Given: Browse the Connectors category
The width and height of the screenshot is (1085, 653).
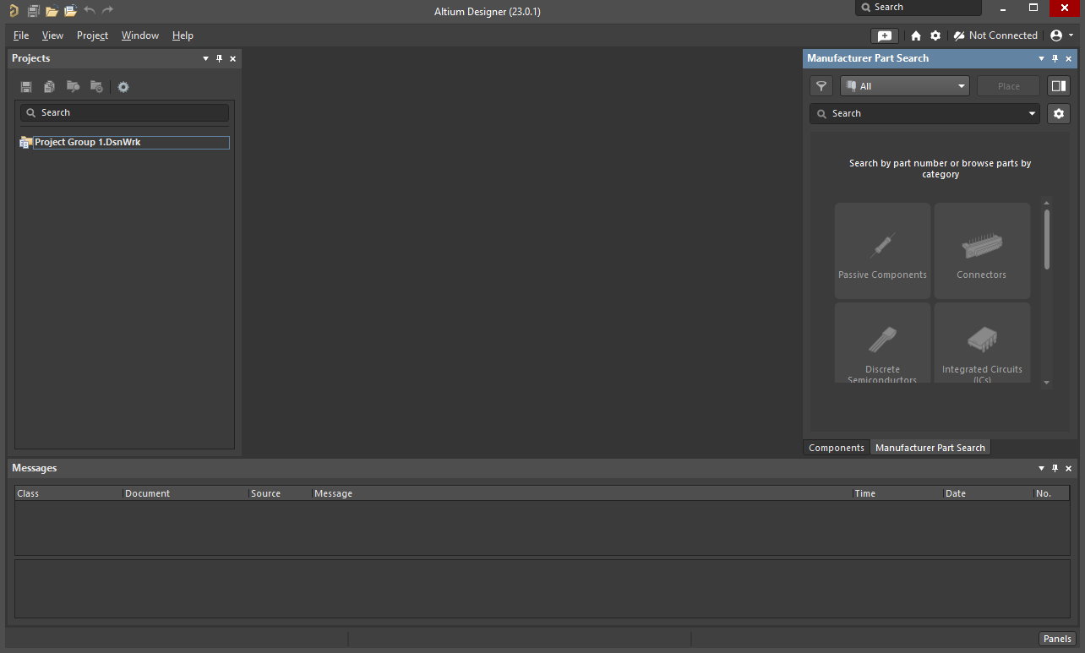Looking at the screenshot, I should pyautogui.click(x=982, y=250).
